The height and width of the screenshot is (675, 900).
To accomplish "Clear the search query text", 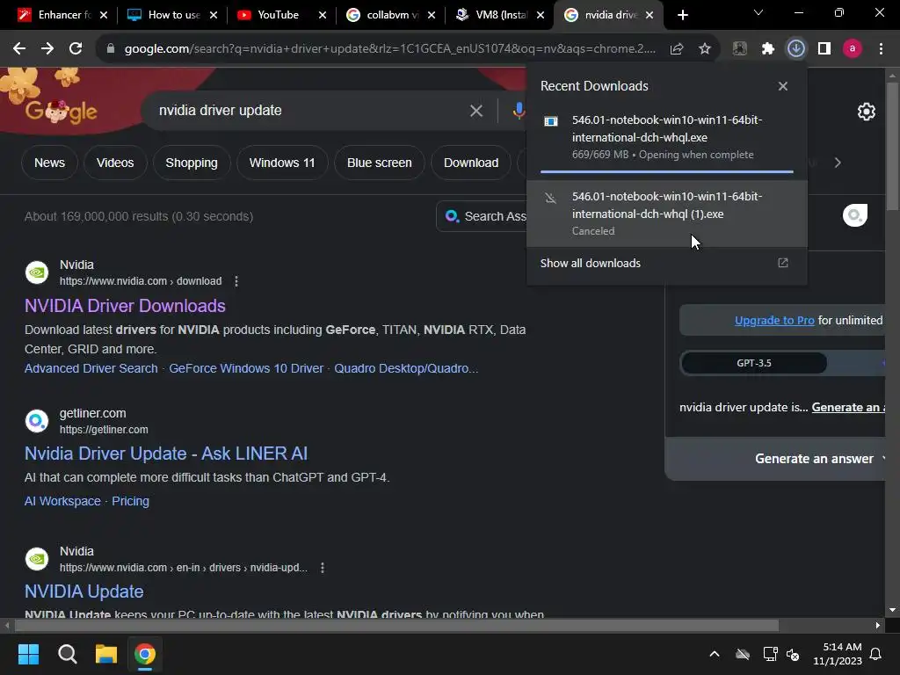I will [x=475, y=111].
